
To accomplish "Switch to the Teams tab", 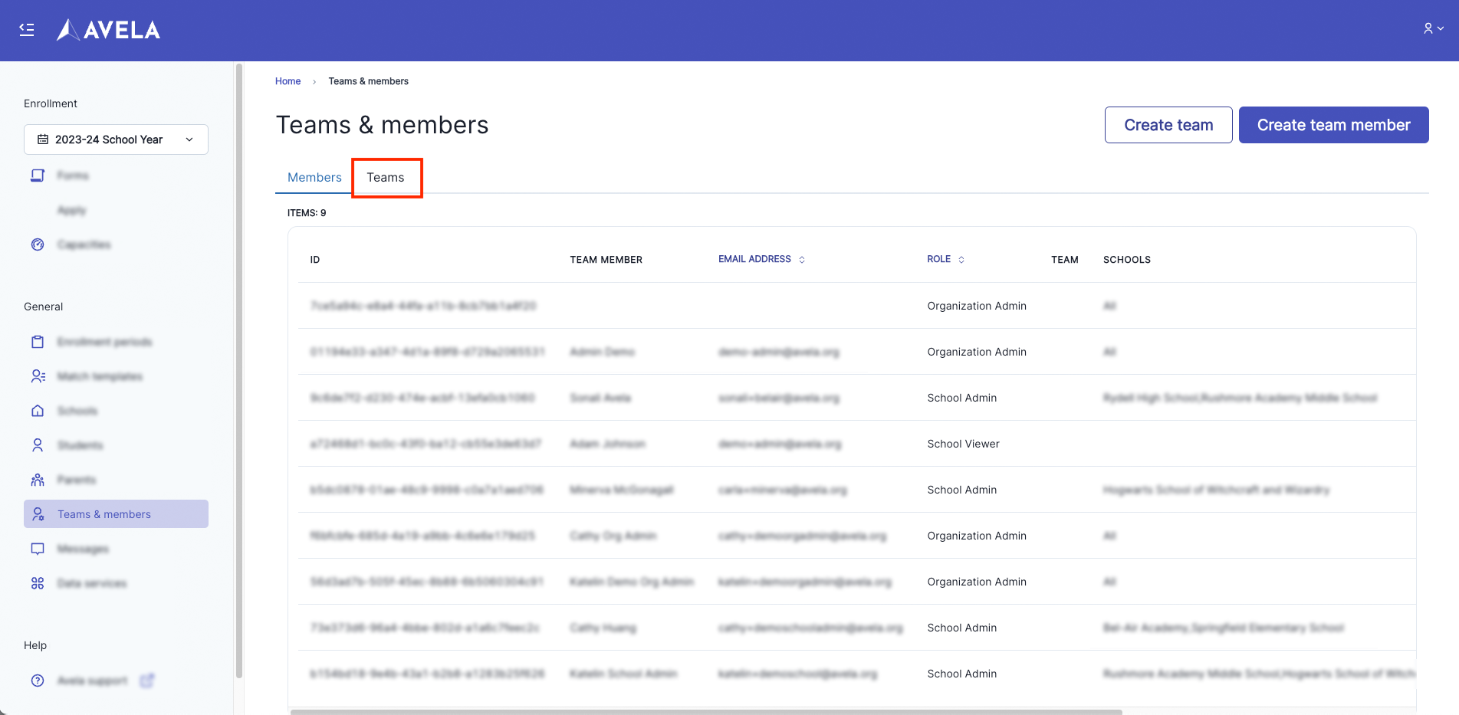I will click(386, 177).
